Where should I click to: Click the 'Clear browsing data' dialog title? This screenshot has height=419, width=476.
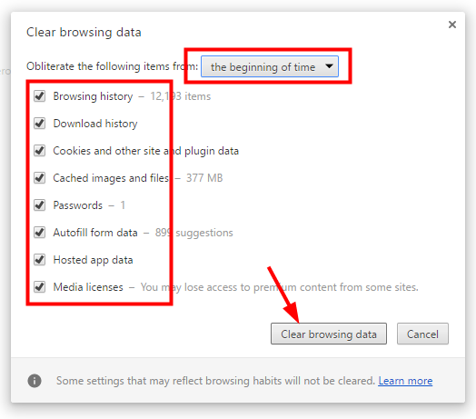click(84, 32)
